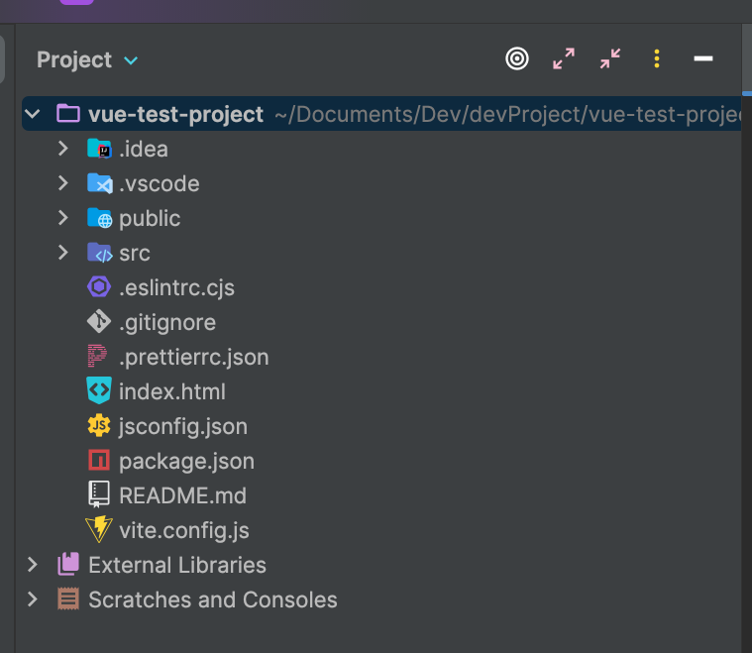
Task: Select the .idea folder name
Action: (x=144, y=150)
